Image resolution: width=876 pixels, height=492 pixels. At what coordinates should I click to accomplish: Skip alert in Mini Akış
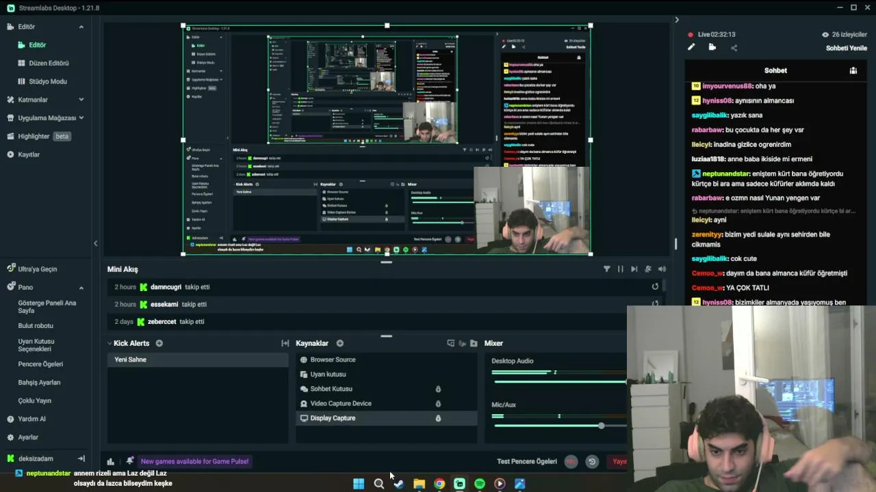tap(634, 269)
